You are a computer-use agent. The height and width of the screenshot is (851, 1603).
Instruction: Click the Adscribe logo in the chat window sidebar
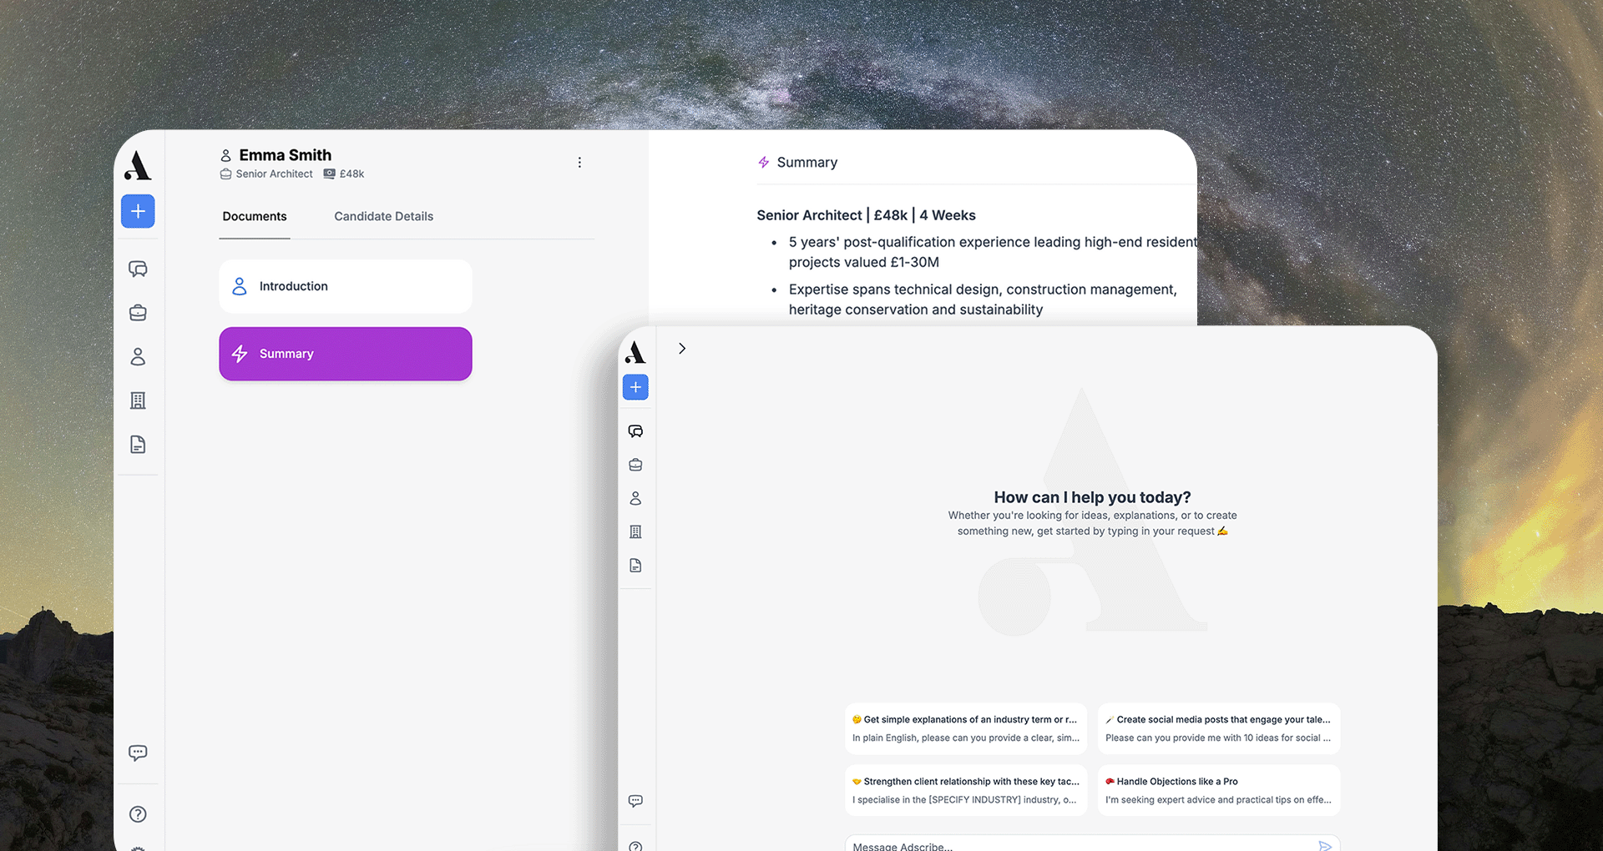click(x=635, y=352)
